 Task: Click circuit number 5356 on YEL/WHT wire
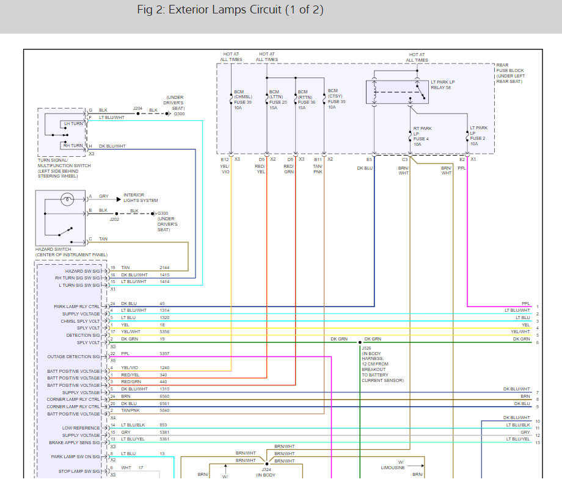(164, 332)
